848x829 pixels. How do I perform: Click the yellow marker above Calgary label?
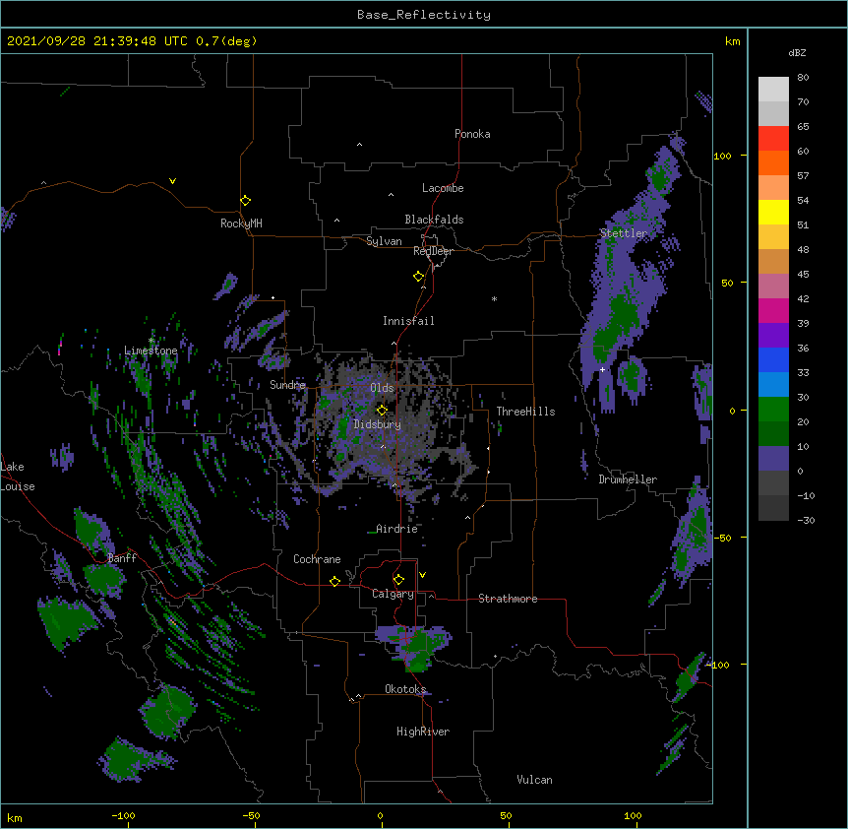pos(398,580)
